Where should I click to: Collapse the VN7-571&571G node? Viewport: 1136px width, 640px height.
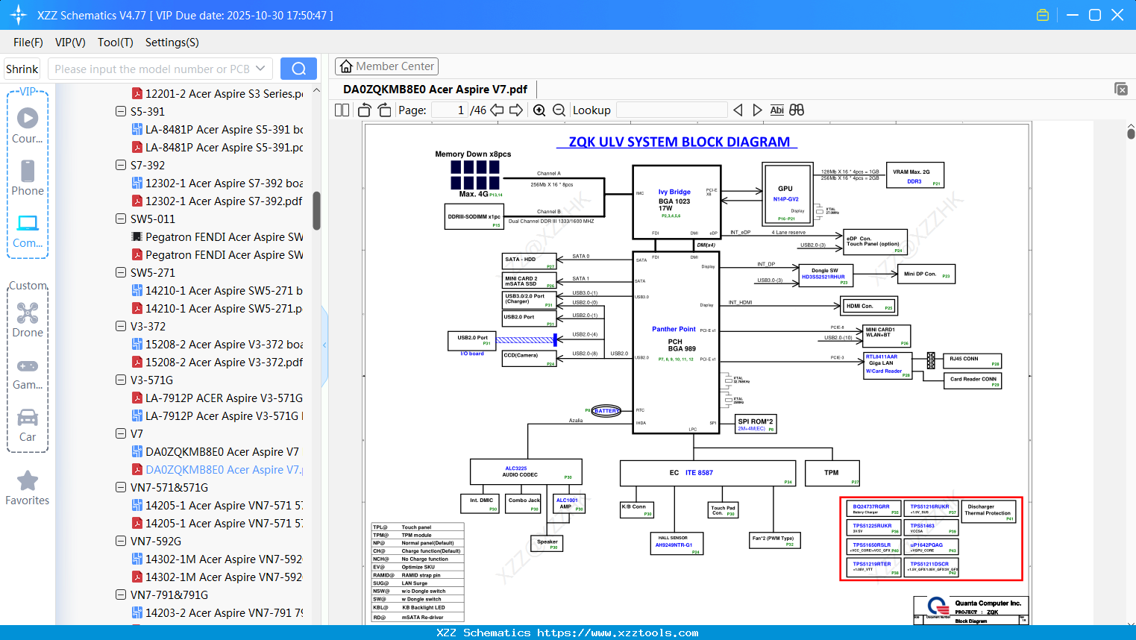click(x=121, y=487)
